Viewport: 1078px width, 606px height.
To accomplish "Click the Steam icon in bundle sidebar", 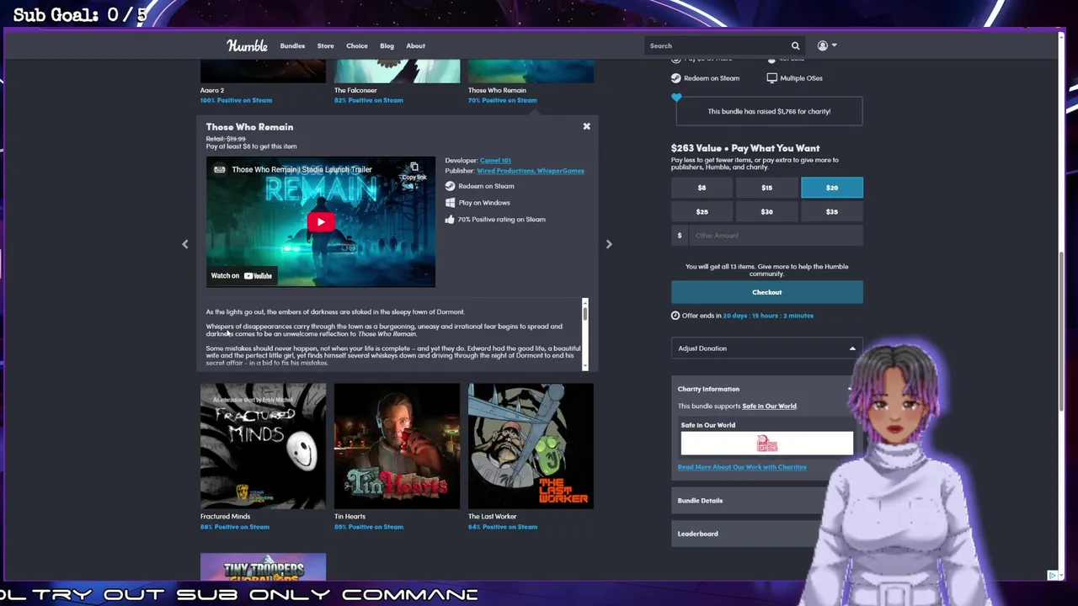I will pos(676,78).
